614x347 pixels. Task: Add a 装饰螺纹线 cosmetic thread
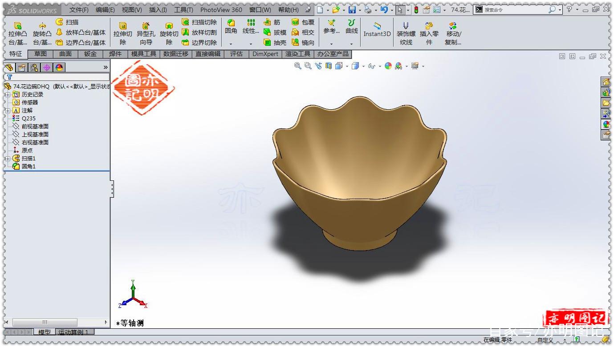(406, 34)
